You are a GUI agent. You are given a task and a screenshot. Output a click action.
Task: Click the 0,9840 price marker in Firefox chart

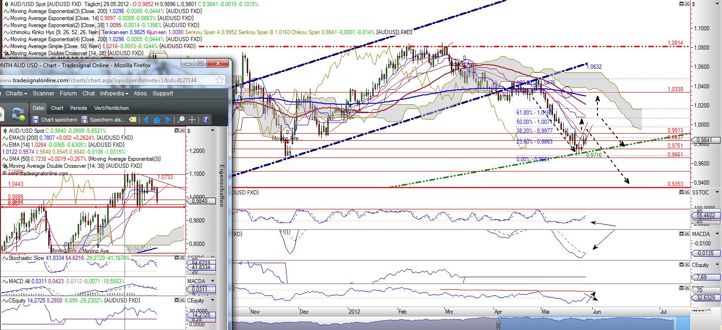(200, 201)
